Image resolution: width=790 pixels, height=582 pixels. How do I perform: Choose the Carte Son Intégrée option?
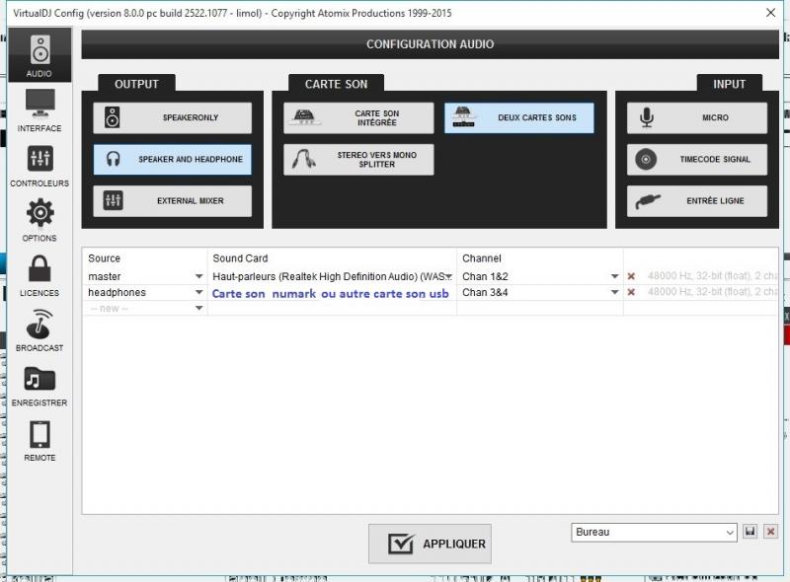coord(358,118)
